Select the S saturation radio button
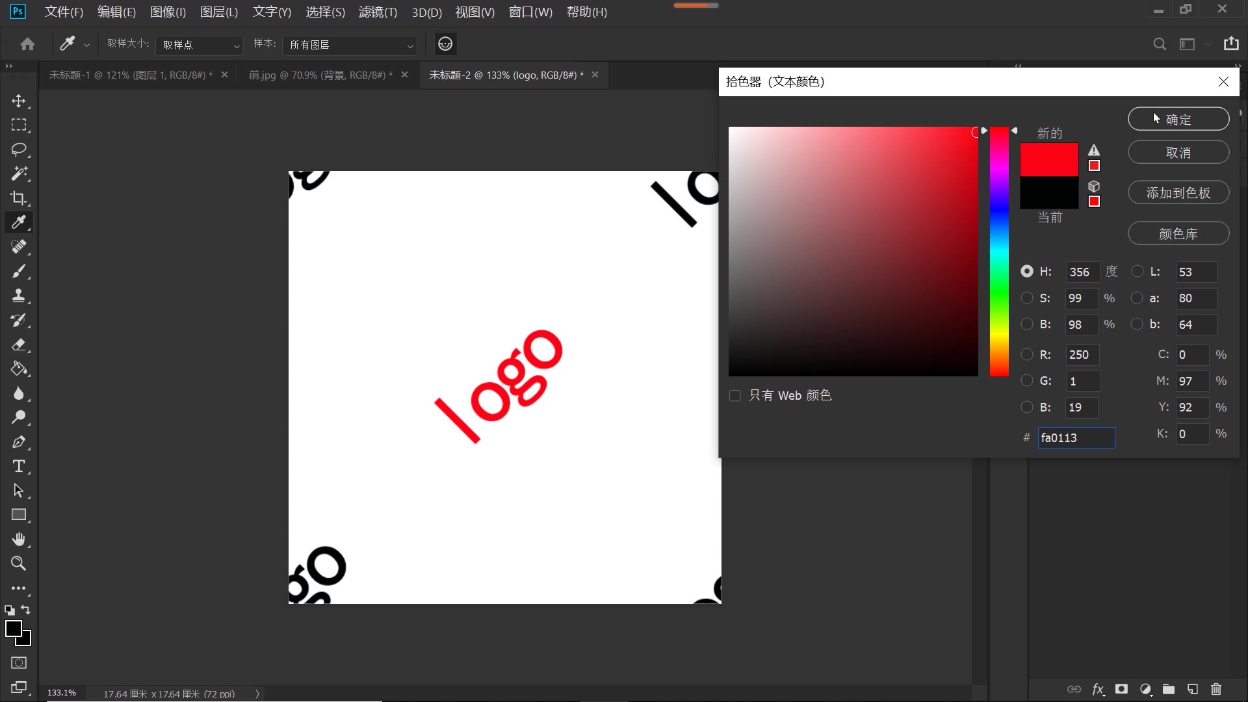This screenshot has height=702, width=1248. [x=1027, y=298]
